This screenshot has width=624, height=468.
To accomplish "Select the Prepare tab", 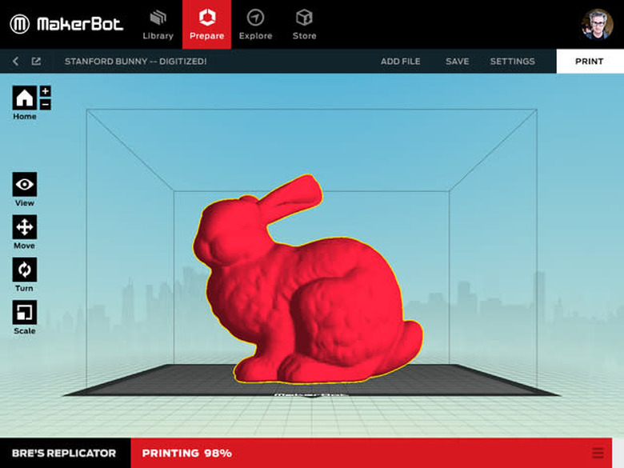I will click(x=206, y=24).
